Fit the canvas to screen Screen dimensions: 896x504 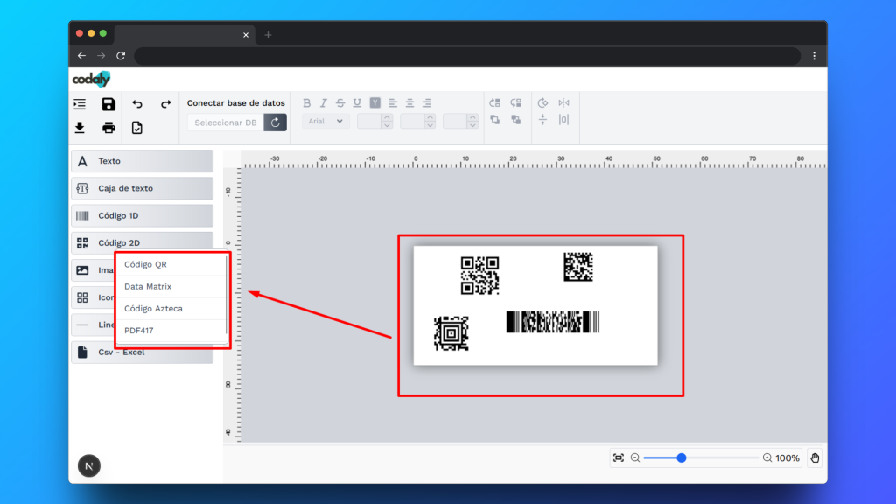point(619,458)
